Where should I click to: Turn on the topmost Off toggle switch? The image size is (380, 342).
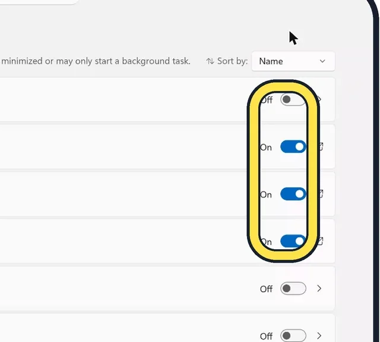(x=293, y=99)
